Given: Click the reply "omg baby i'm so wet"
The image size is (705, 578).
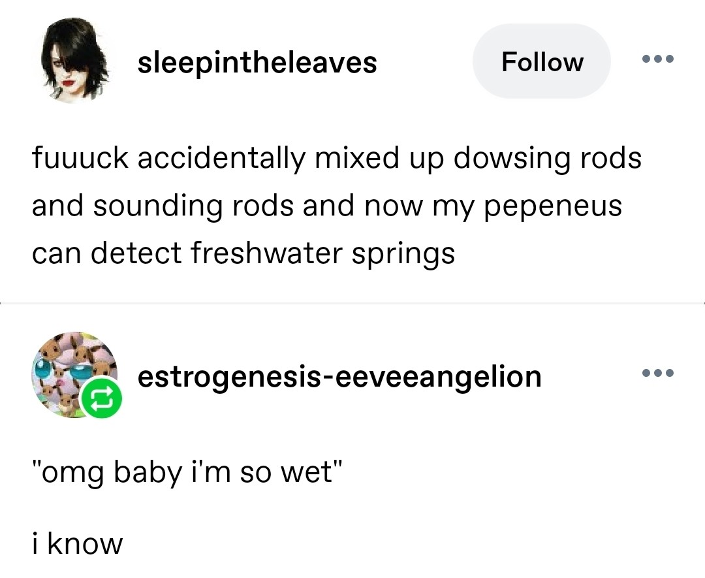Looking at the screenshot, I should pos(187,473).
